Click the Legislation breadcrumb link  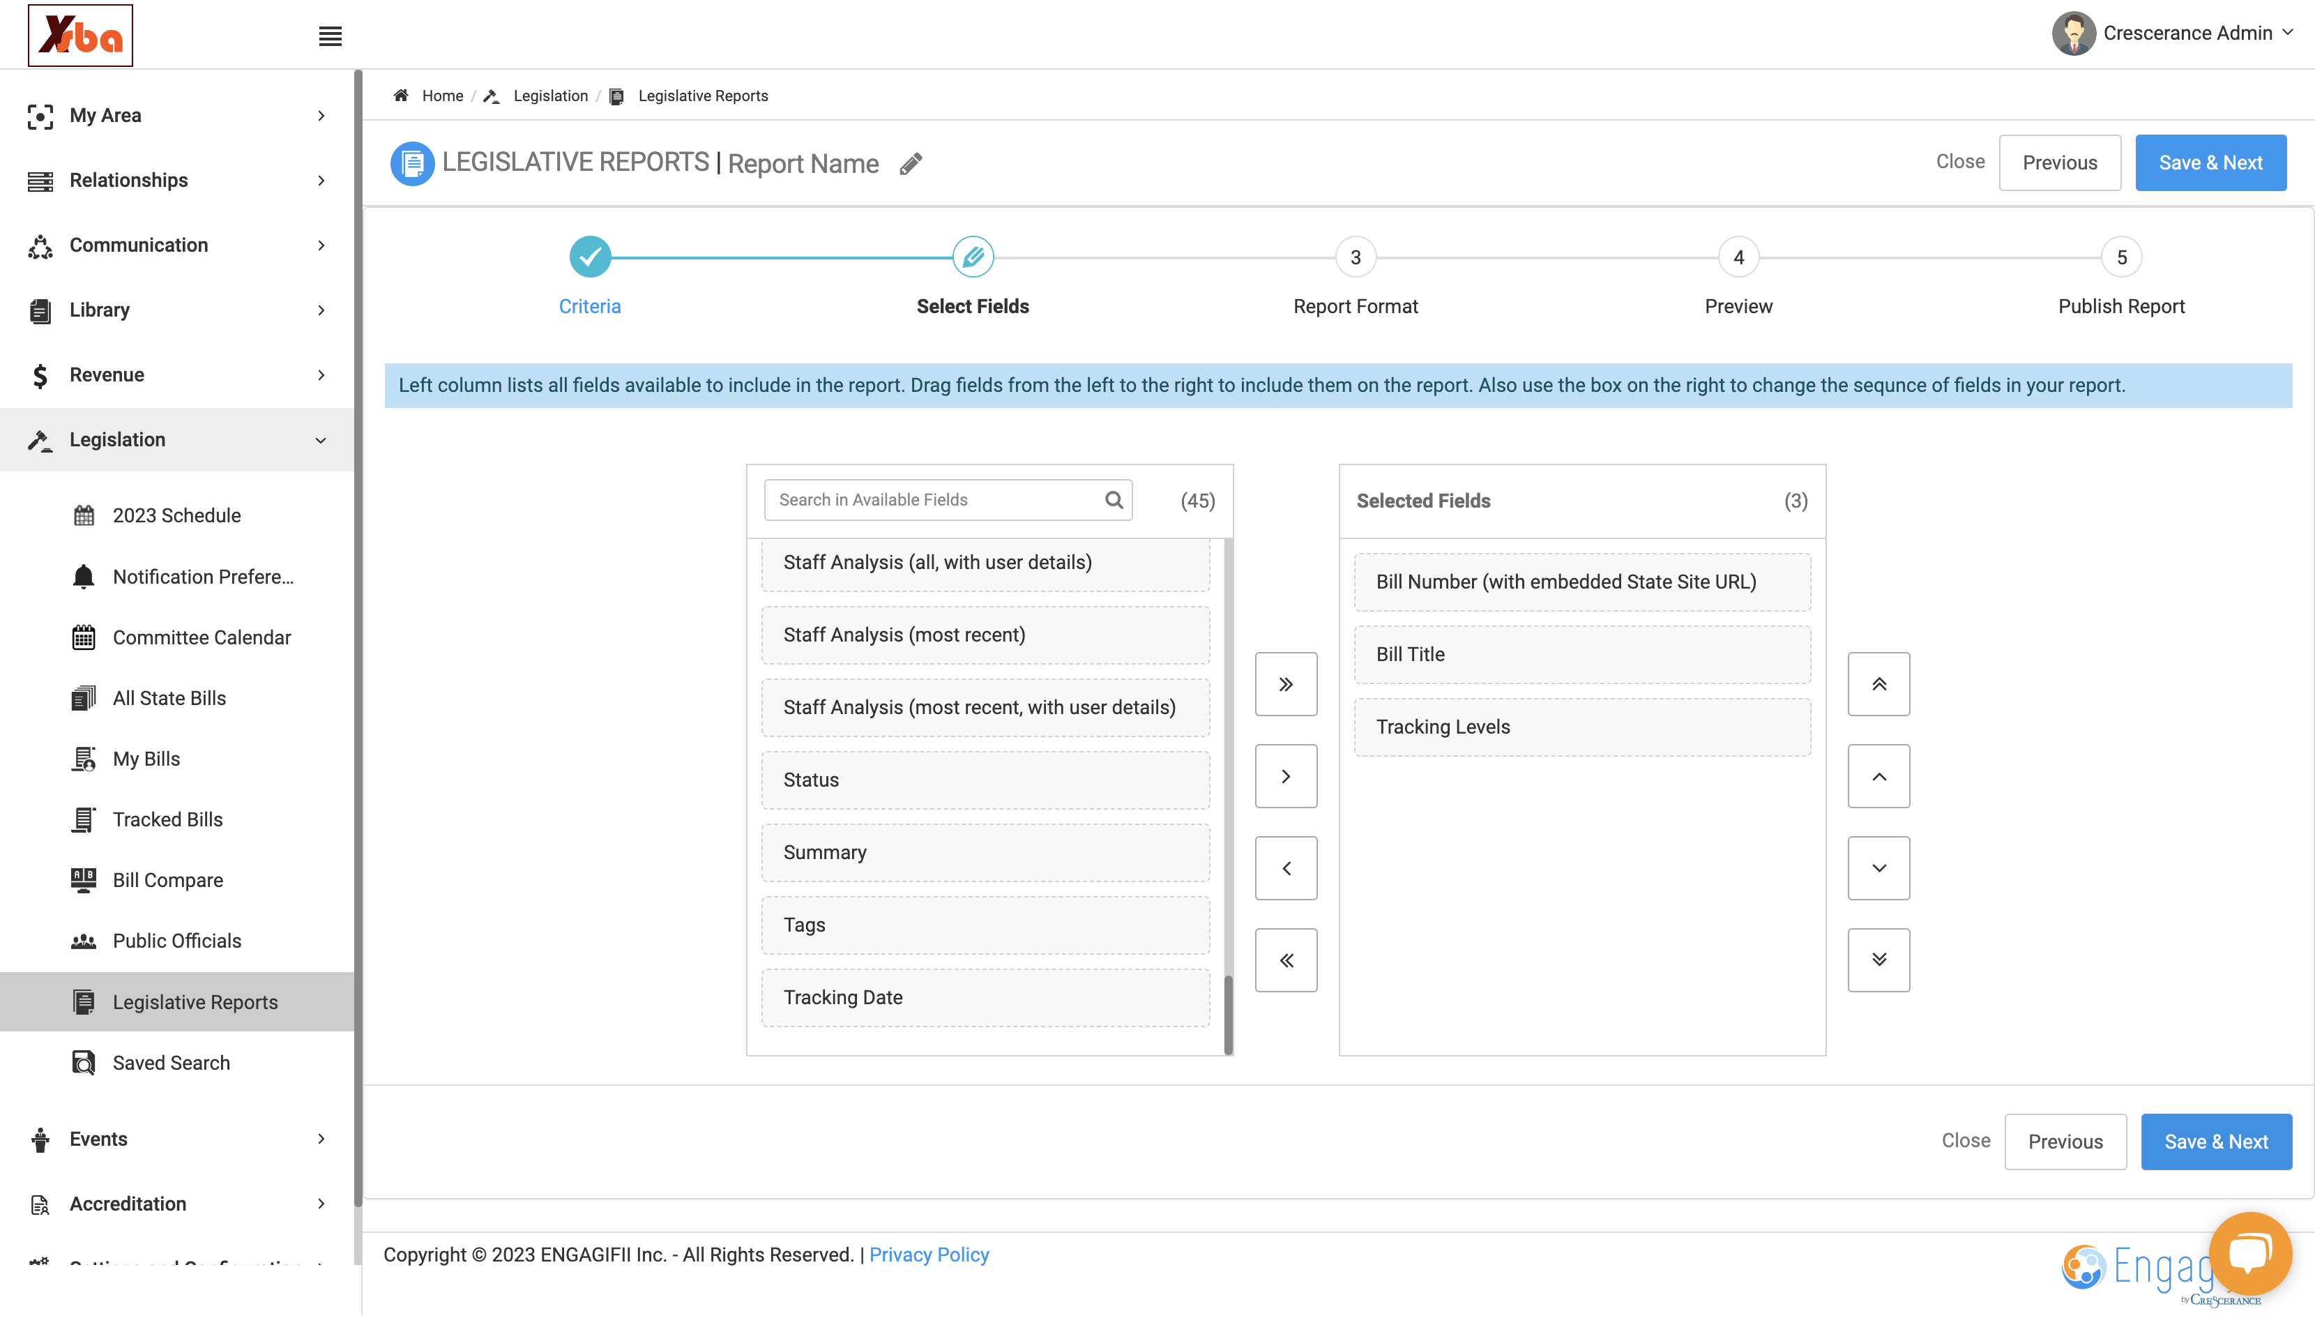(x=550, y=96)
